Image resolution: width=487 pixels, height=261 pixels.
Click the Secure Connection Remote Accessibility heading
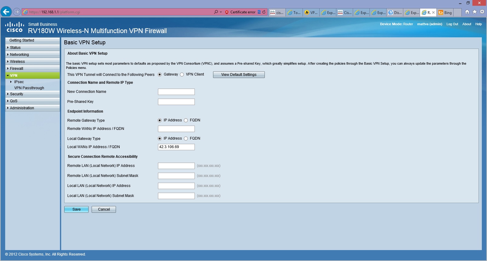[x=103, y=157]
